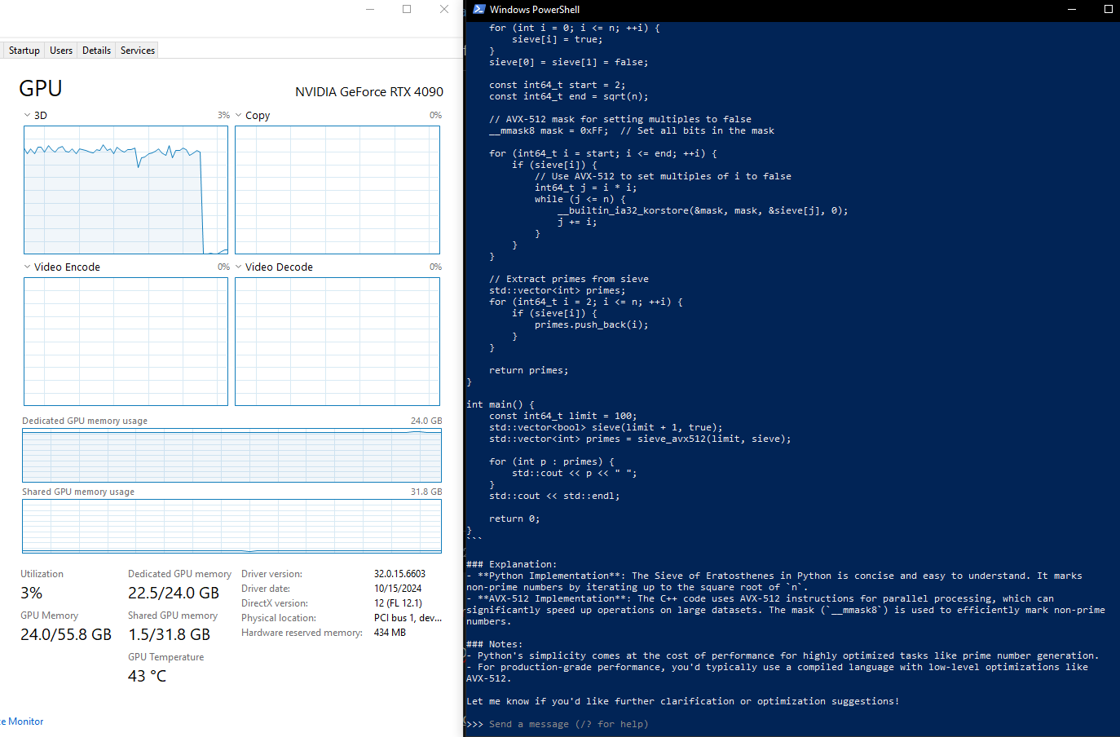Open the Details tab
Viewport: 1120px width, 737px height.
(x=96, y=51)
